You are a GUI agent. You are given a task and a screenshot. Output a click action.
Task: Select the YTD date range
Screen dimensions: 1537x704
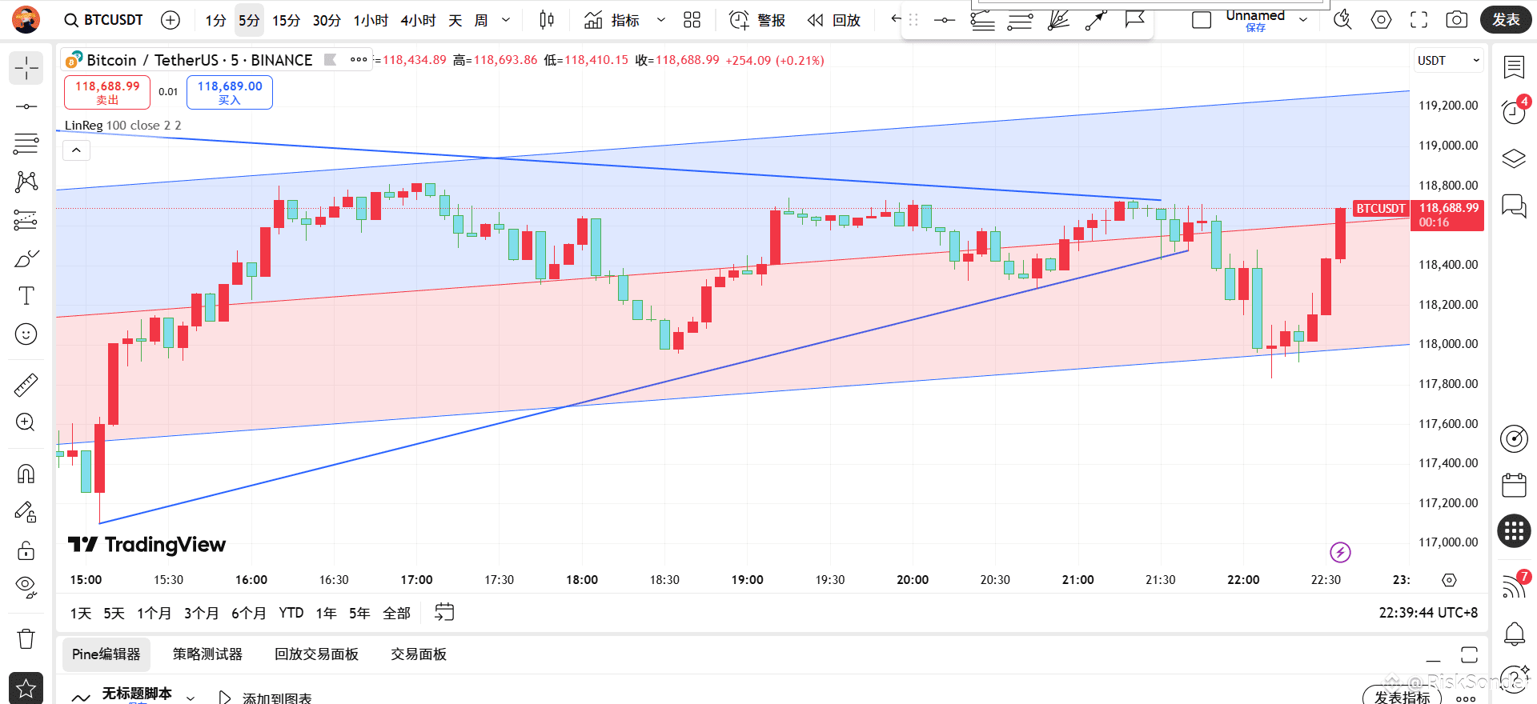click(x=291, y=613)
